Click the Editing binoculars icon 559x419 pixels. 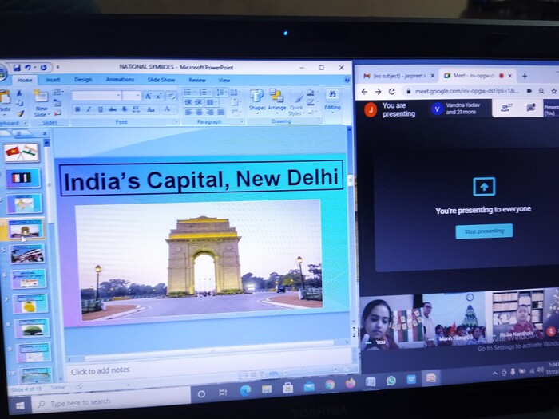point(332,94)
